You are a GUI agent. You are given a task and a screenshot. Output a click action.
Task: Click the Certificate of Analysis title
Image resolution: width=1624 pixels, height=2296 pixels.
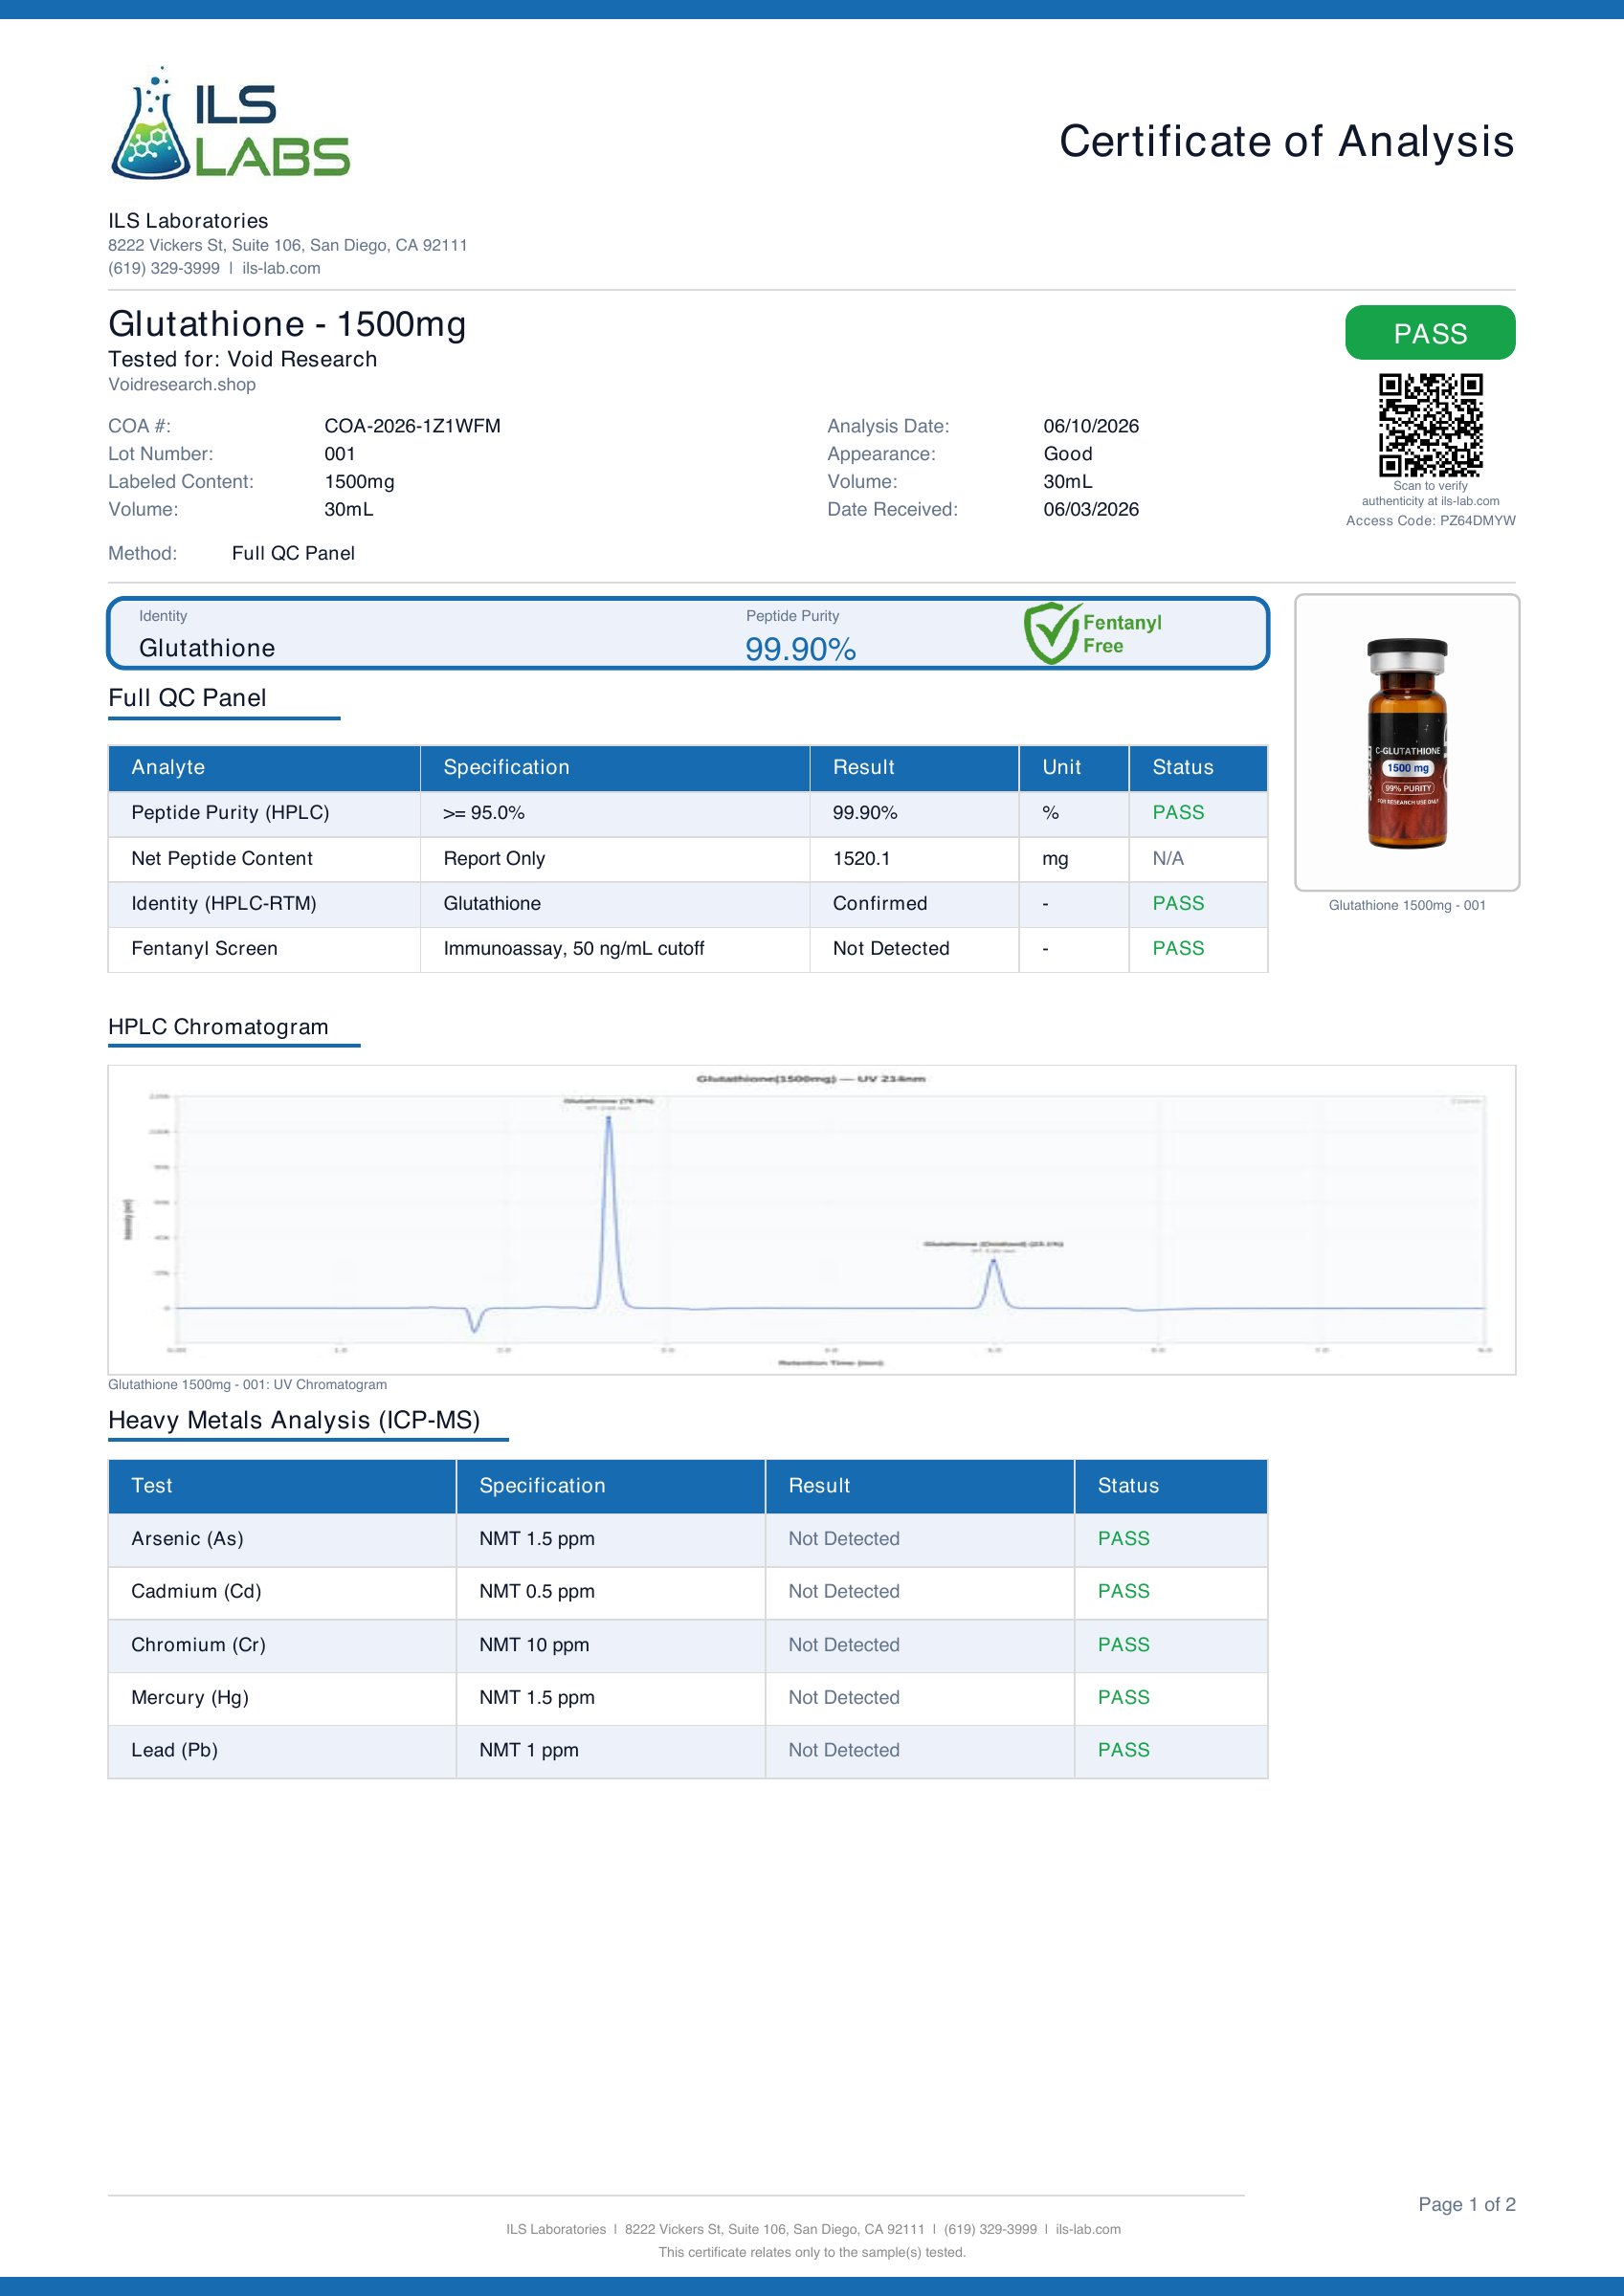[1287, 141]
